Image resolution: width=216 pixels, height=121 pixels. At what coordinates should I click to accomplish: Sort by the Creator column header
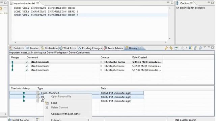click(x=105, y=57)
